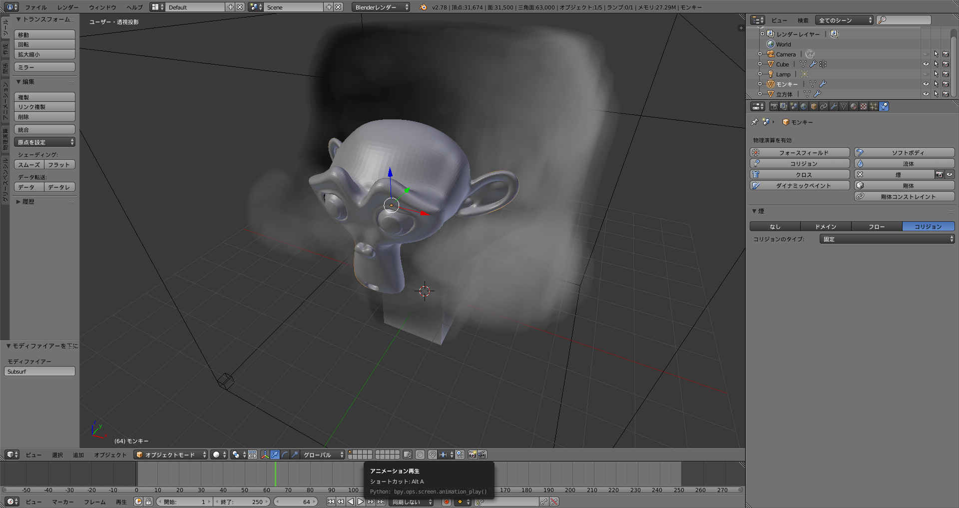This screenshot has width=959, height=508.
Task: Open the コリジョンのタイプ dropdown set to 固定
Action: tap(887, 239)
